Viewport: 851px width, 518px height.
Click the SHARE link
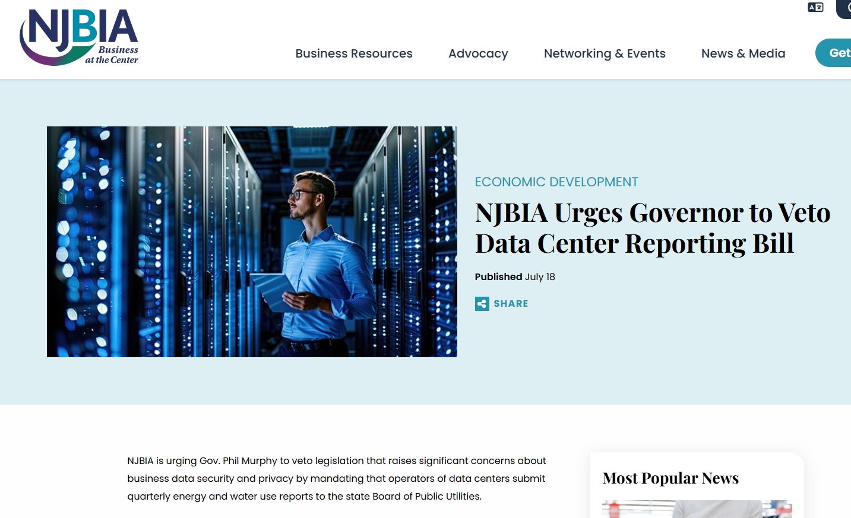coord(511,304)
